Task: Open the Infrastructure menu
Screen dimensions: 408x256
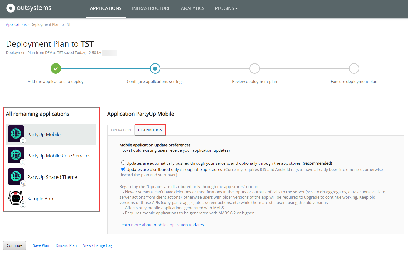Action: point(151,8)
